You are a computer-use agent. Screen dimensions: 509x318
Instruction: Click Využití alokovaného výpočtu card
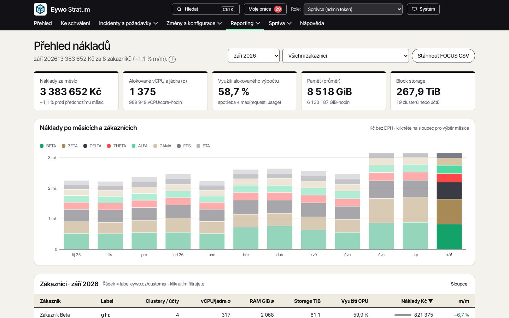click(255, 91)
